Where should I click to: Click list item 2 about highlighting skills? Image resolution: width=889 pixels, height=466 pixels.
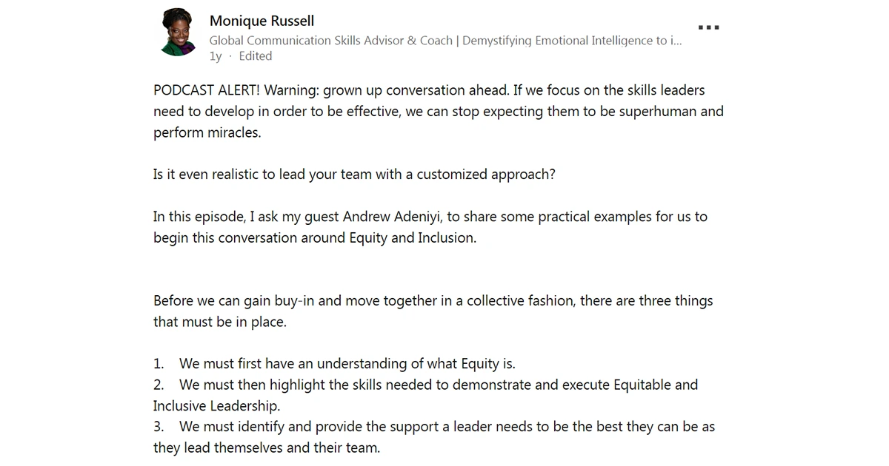tap(438, 385)
